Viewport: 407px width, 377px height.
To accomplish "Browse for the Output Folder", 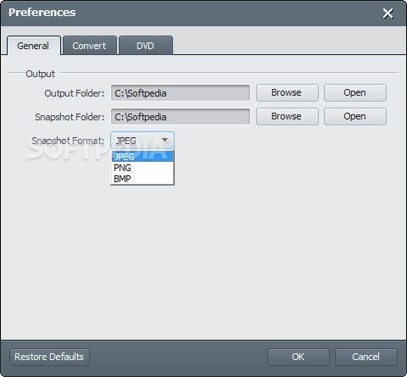I will [287, 92].
